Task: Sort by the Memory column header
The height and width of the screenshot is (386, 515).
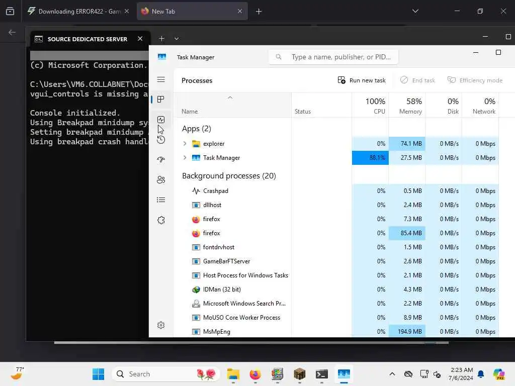Action: pos(407,105)
